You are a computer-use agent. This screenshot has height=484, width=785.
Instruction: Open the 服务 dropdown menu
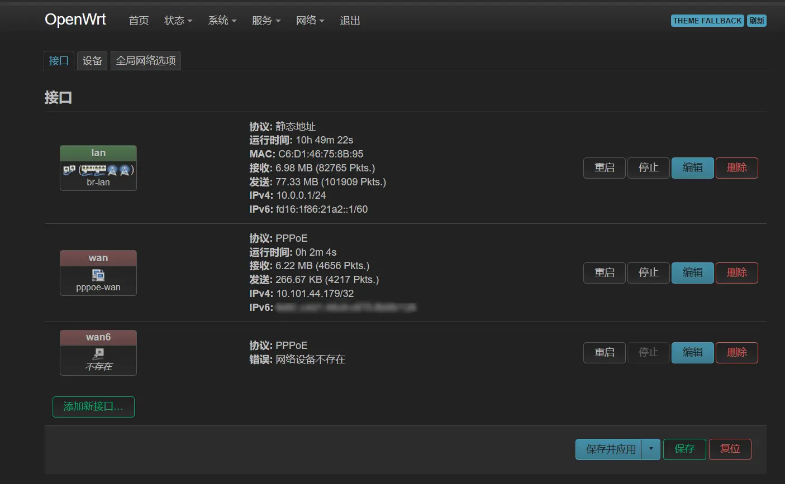[266, 21]
